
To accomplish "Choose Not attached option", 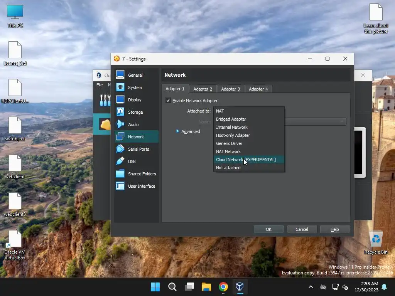I will 249,168.
